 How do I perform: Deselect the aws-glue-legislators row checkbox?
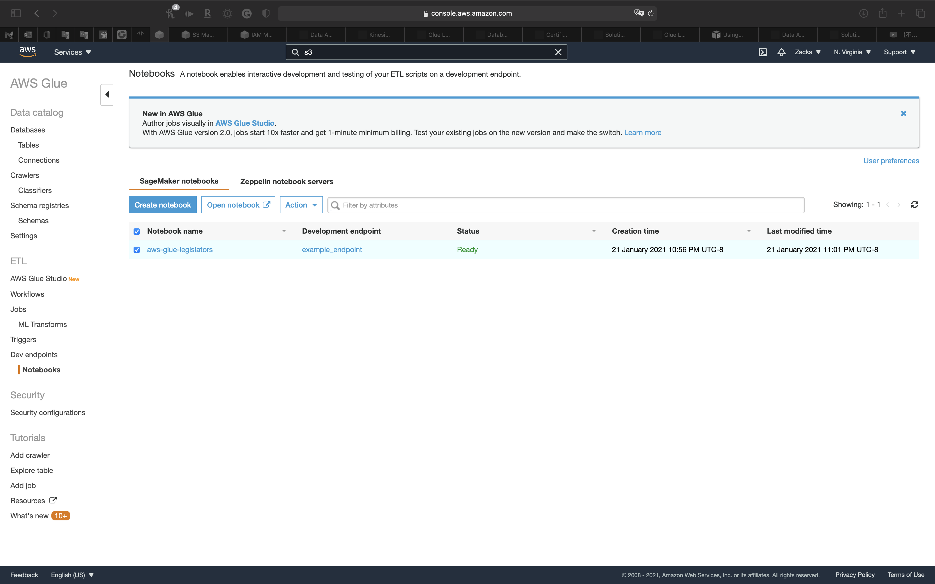137,250
